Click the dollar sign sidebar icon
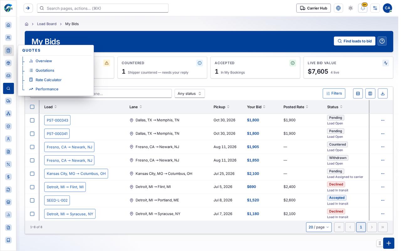Viewport: 401px width, 251px height. [8, 177]
